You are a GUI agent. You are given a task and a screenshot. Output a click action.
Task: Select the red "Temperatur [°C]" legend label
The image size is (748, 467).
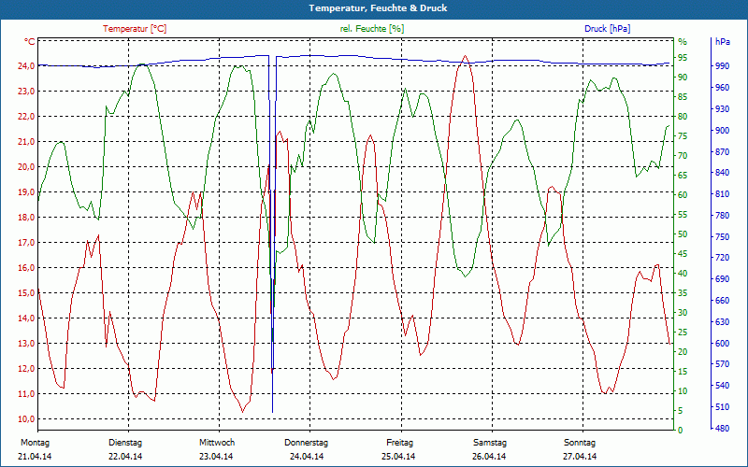[x=135, y=29]
